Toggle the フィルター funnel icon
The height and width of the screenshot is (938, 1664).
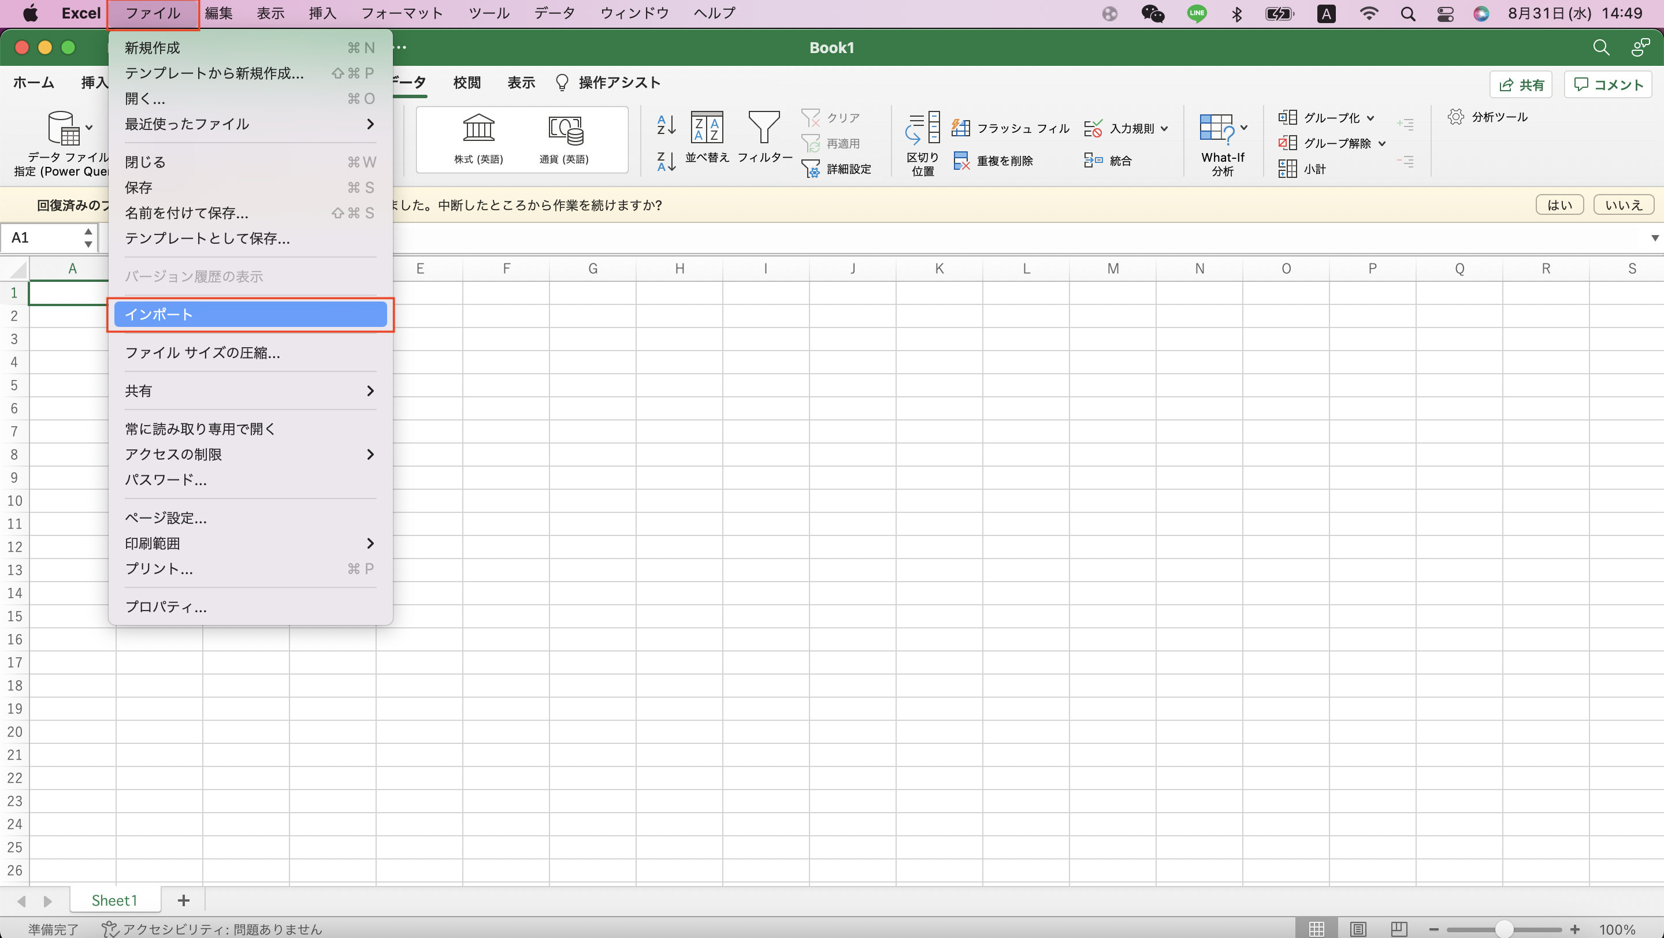pos(763,126)
